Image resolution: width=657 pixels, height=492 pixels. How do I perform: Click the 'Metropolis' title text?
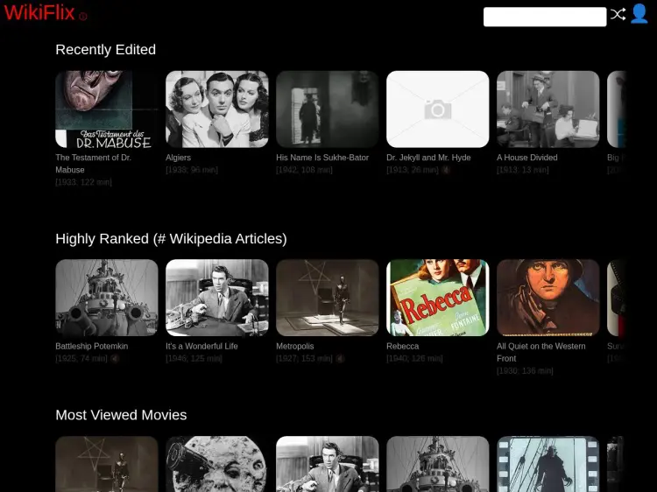[295, 347]
